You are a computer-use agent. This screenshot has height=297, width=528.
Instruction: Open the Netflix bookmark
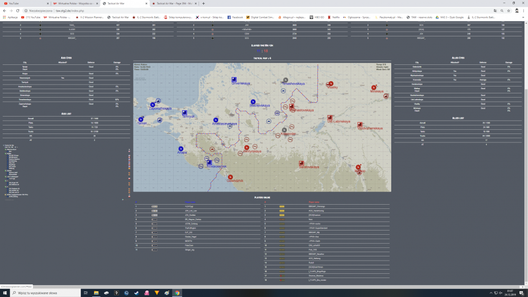click(335, 17)
